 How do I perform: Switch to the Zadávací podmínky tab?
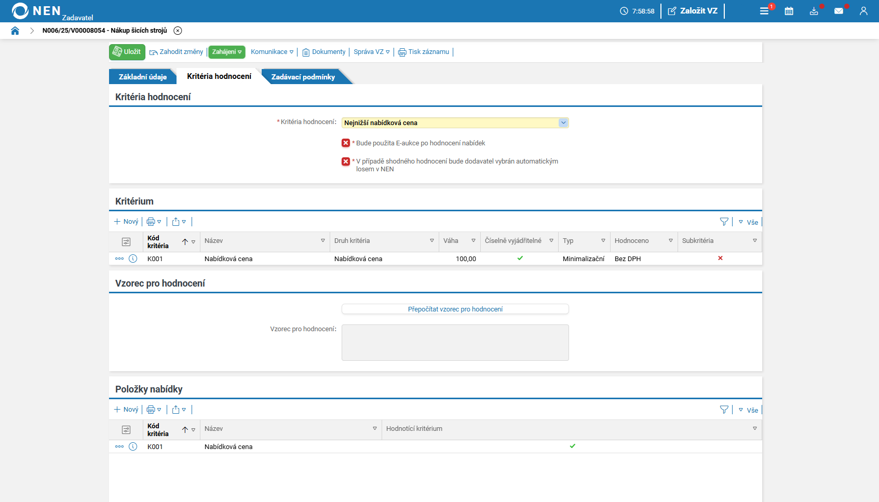[303, 77]
